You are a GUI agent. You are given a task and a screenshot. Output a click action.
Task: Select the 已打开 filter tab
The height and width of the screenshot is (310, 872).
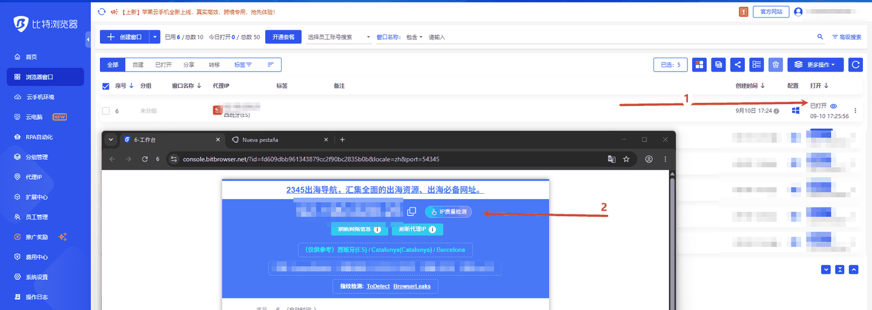point(163,65)
